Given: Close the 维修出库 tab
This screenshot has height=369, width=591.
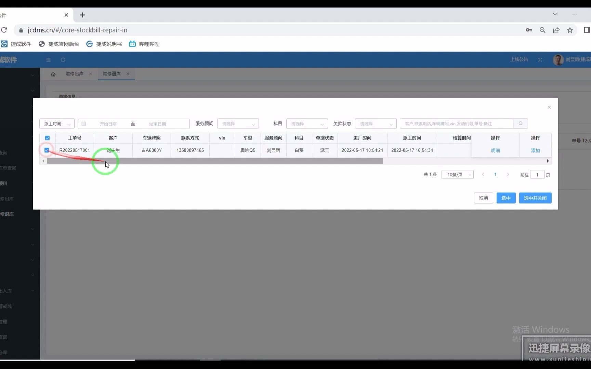Looking at the screenshot, I should [91, 74].
